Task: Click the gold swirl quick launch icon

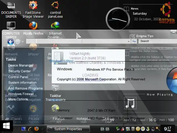Action: pos(30,129)
